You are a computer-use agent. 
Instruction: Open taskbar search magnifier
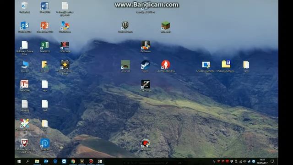(x=28, y=161)
